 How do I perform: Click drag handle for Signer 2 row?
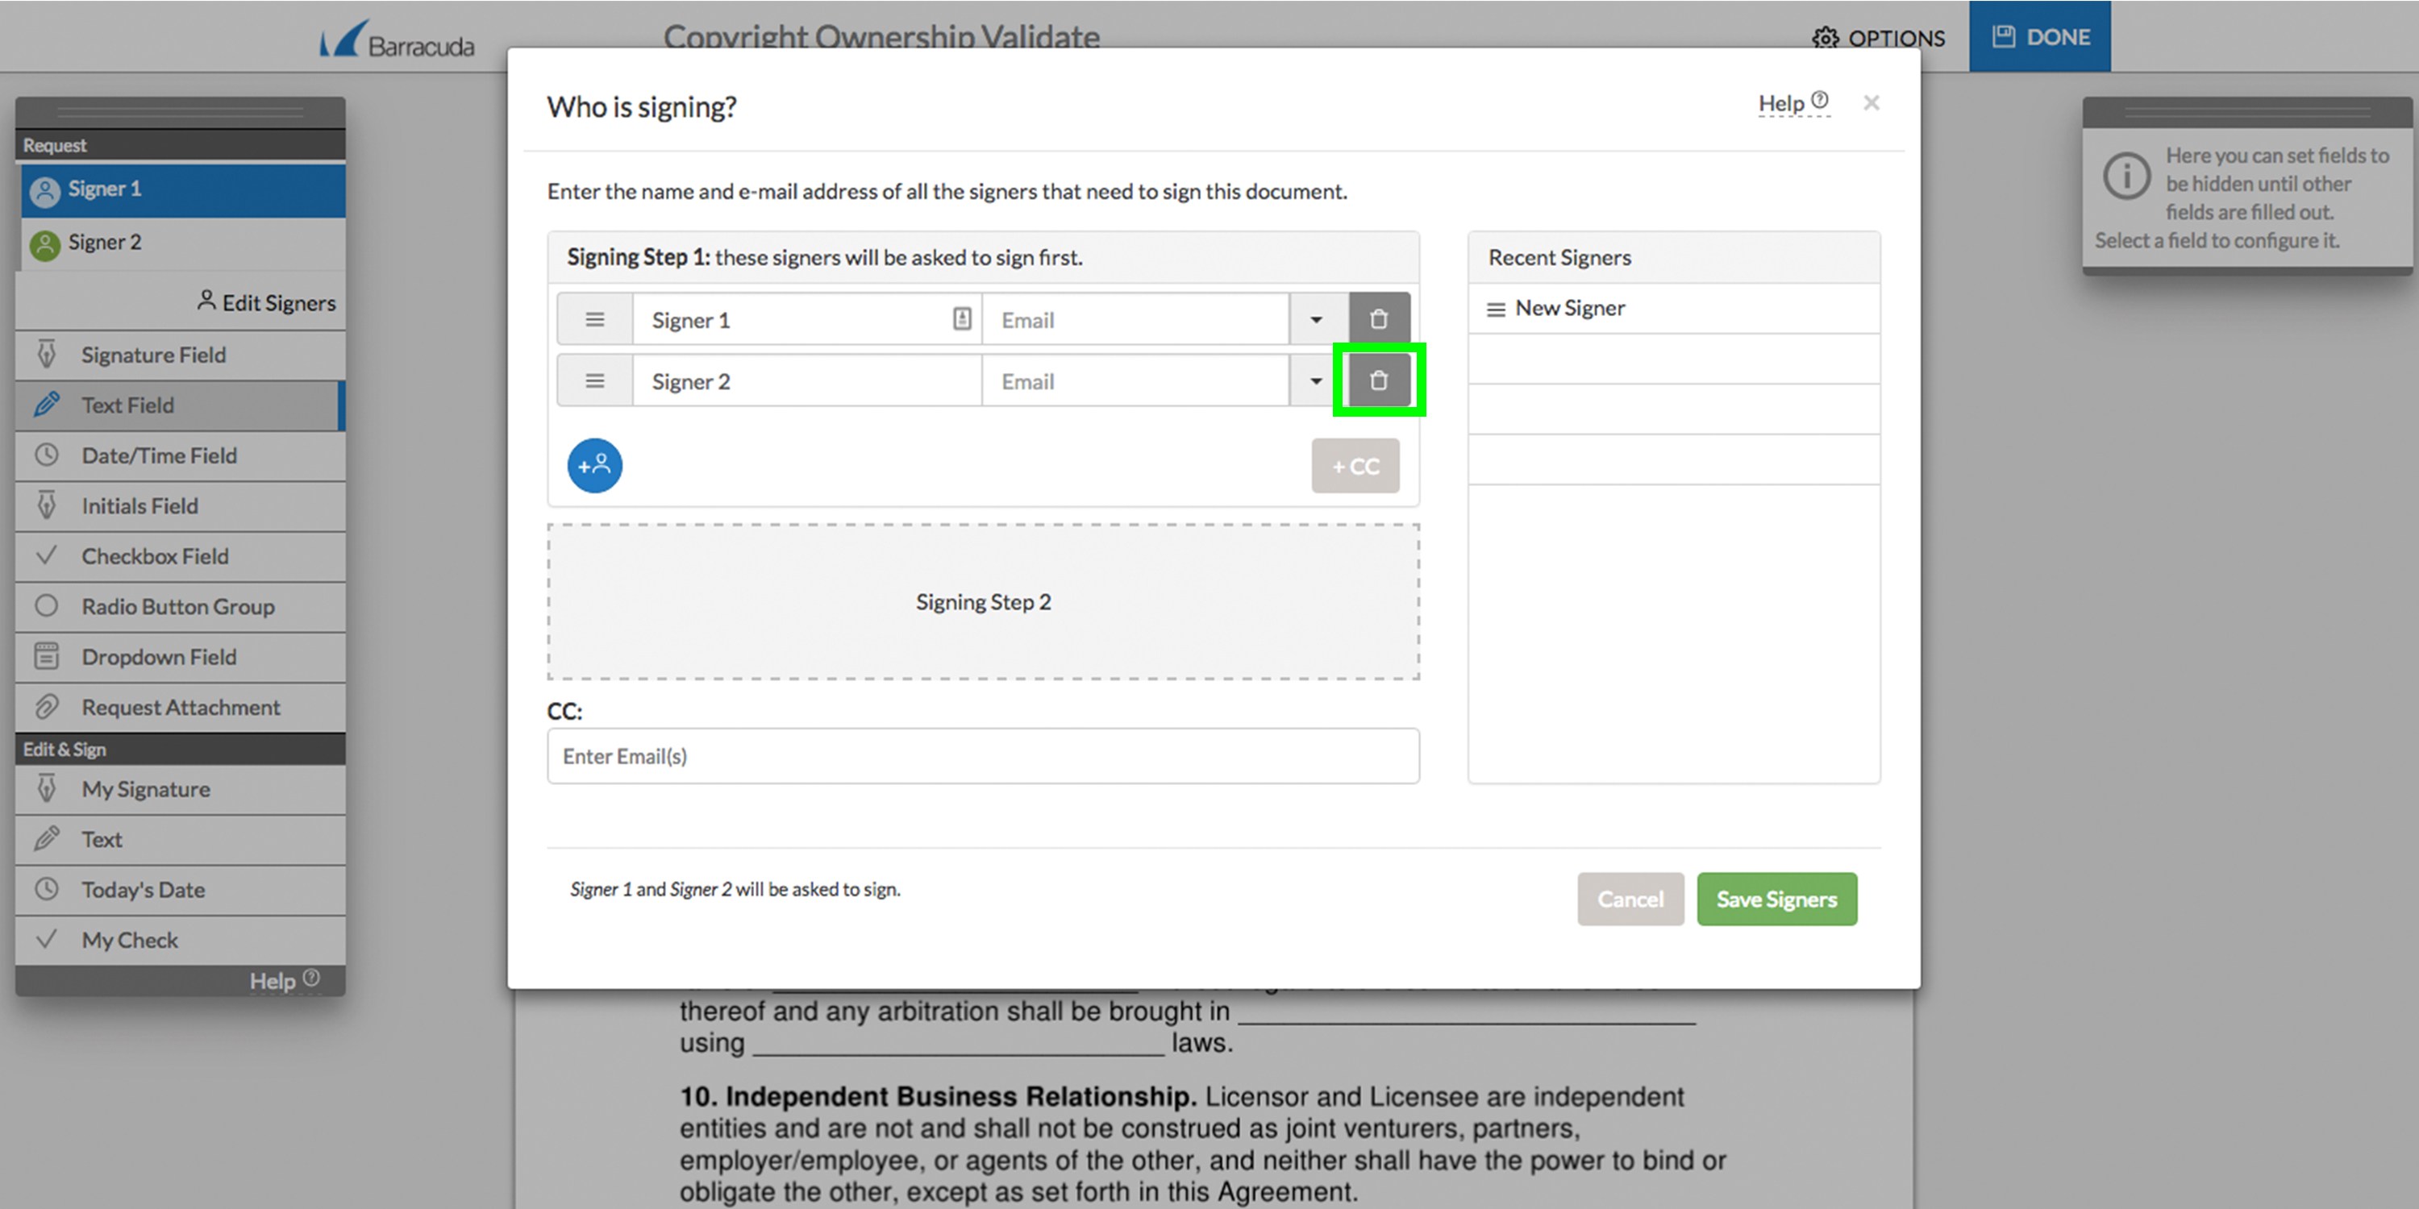tap(594, 381)
